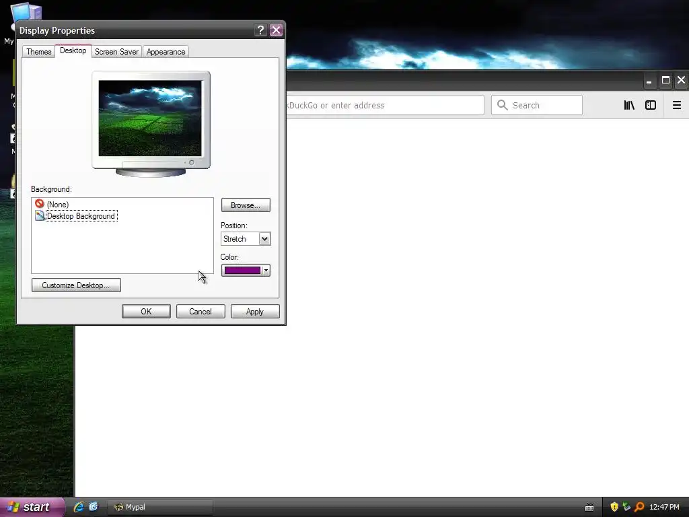Confirm with the OK button

pos(146,311)
